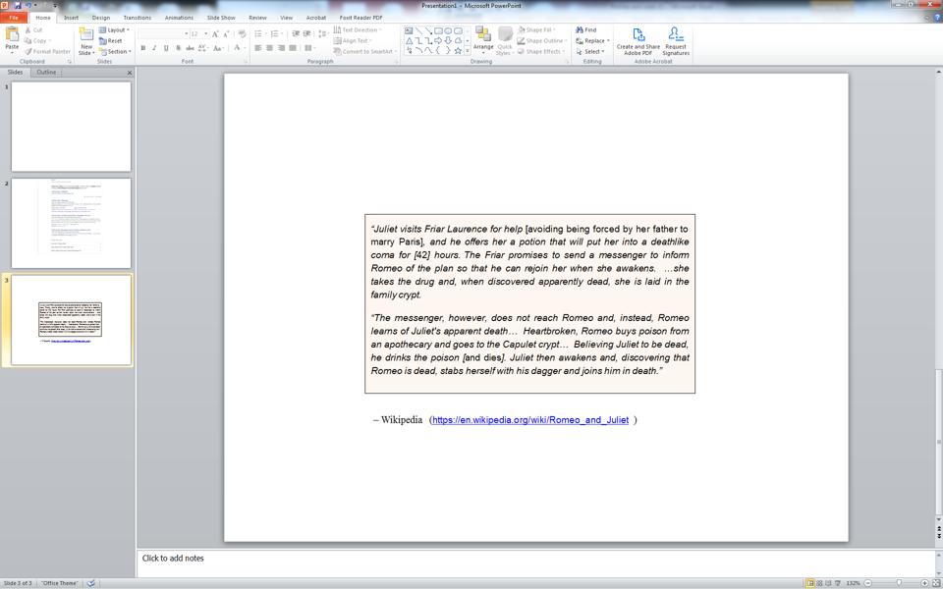The image size is (943, 589).
Task: Select slide 2 thumbnail
Action: pyautogui.click(x=71, y=223)
